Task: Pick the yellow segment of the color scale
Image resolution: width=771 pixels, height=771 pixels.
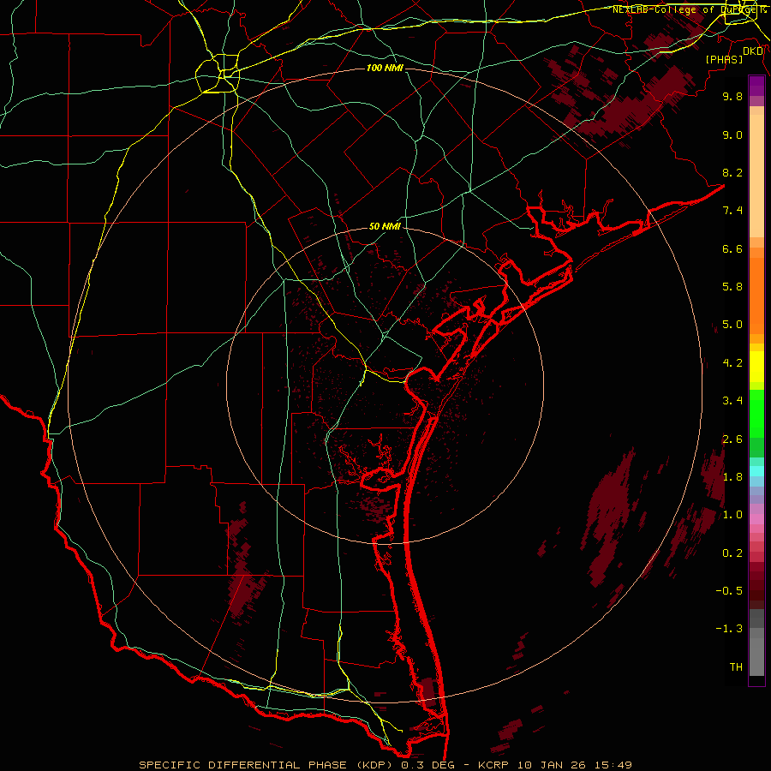Action: [756, 367]
